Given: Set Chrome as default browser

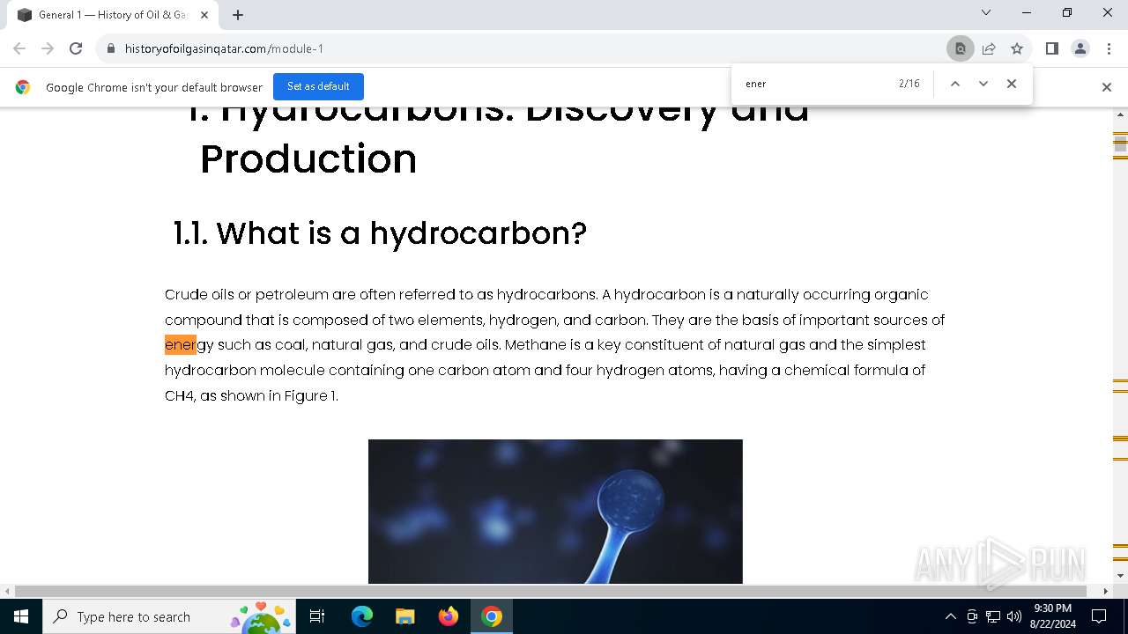Looking at the screenshot, I should 318,86.
